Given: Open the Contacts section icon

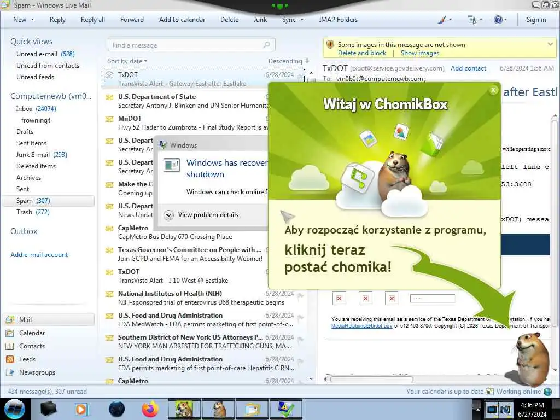Looking at the screenshot, I should tap(10, 346).
